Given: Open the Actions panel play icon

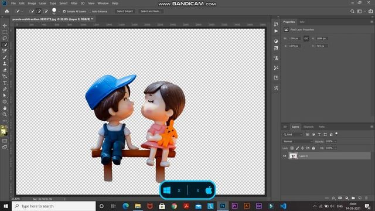Looking at the screenshot, I should (x=276, y=31).
